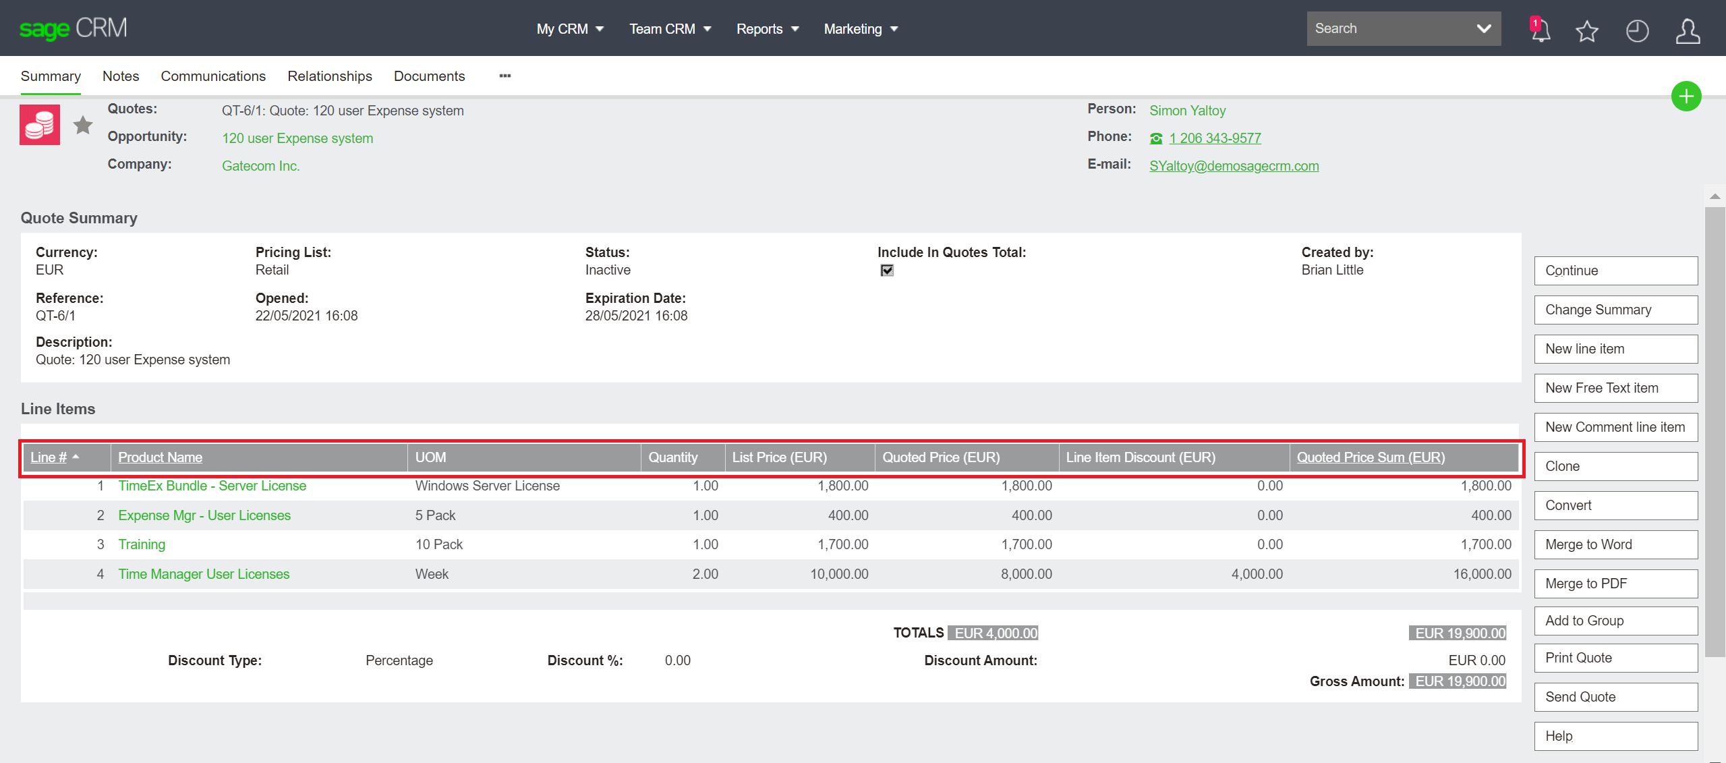The height and width of the screenshot is (763, 1726).
Task: Click Print Quote button
Action: click(x=1616, y=658)
